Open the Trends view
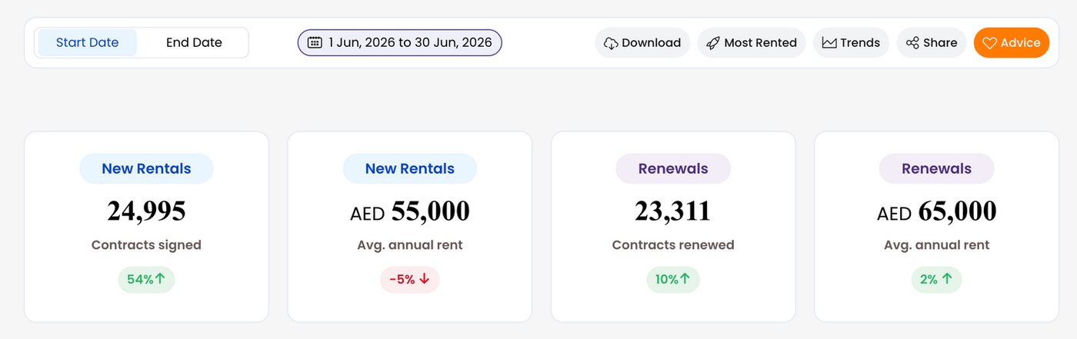1077x339 pixels. tap(852, 42)
